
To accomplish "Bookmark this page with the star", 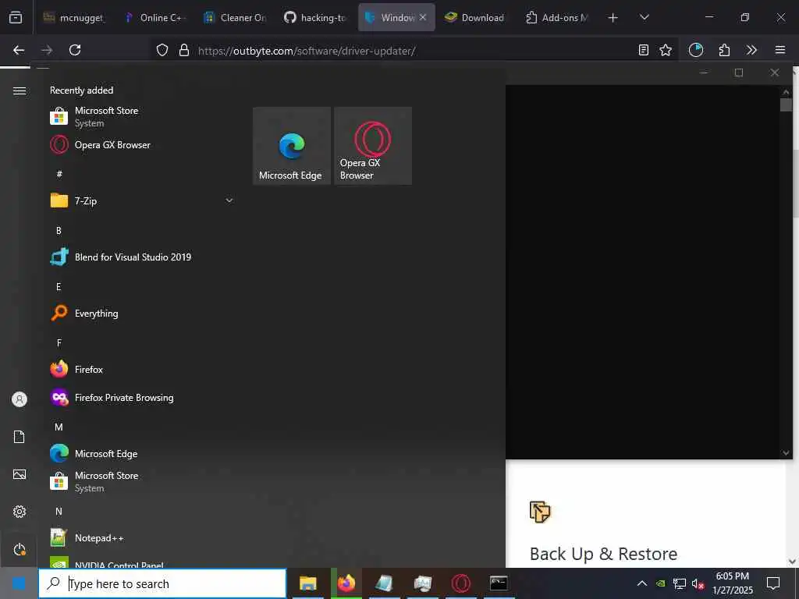I will 666,50.
